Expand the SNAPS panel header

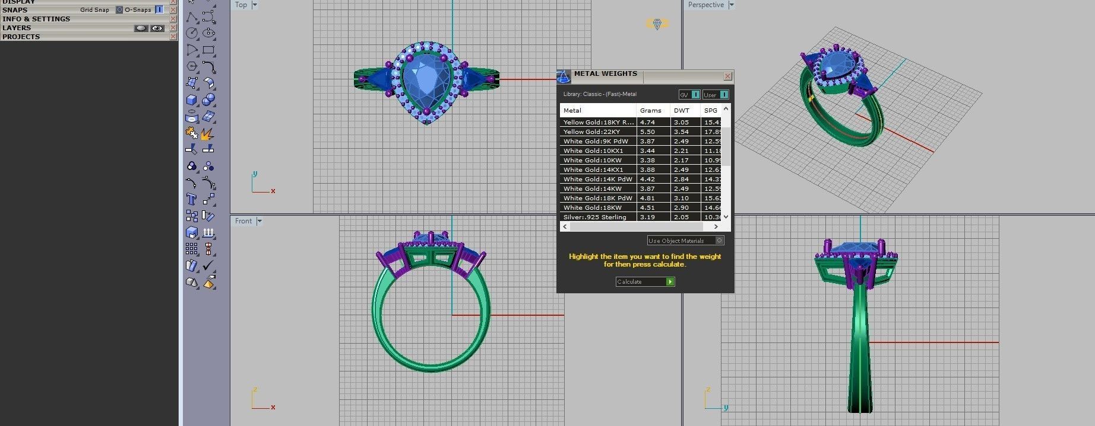(x=15, y=10)
